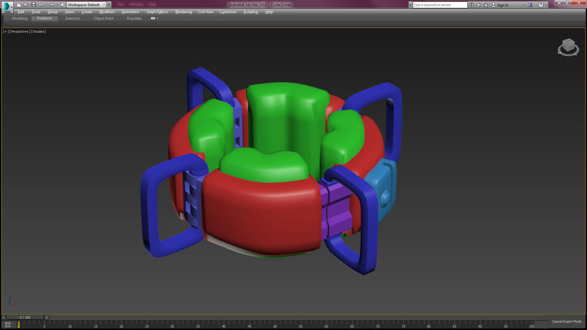Viewport: 587px width, 330px height.
Task: Open the Scripting menu
Action: 250,12
